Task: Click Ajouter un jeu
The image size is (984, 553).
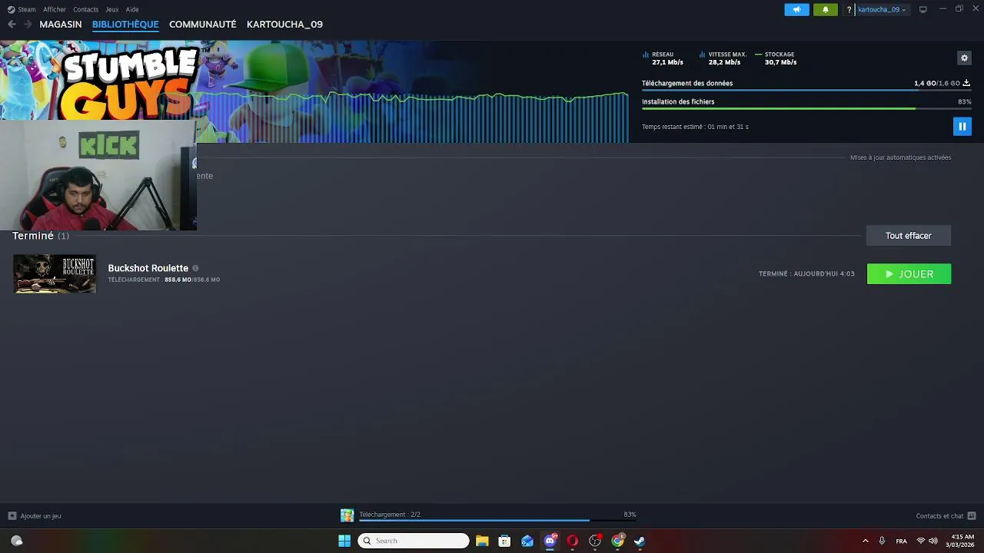Action: (x=35, y=516)
